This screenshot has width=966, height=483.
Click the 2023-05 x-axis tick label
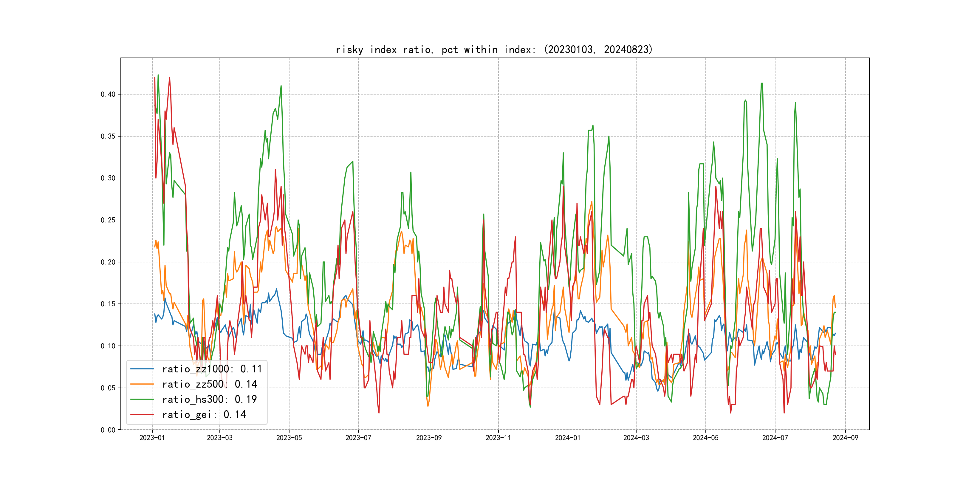[x=289, y=438]
